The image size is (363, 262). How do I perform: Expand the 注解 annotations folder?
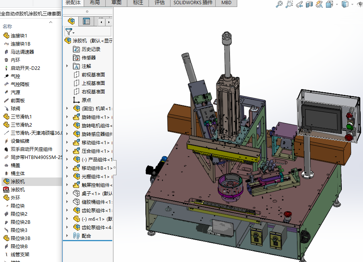coord(67,66)
